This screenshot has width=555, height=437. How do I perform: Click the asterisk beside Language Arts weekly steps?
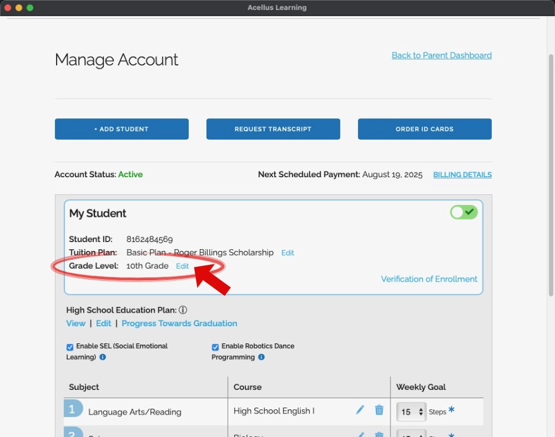(451, 410)
